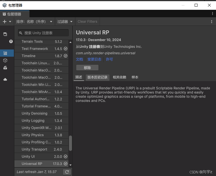Switch to the 样本 samples tab
This screenshot has width=216, height=176.
coord(135,77)
